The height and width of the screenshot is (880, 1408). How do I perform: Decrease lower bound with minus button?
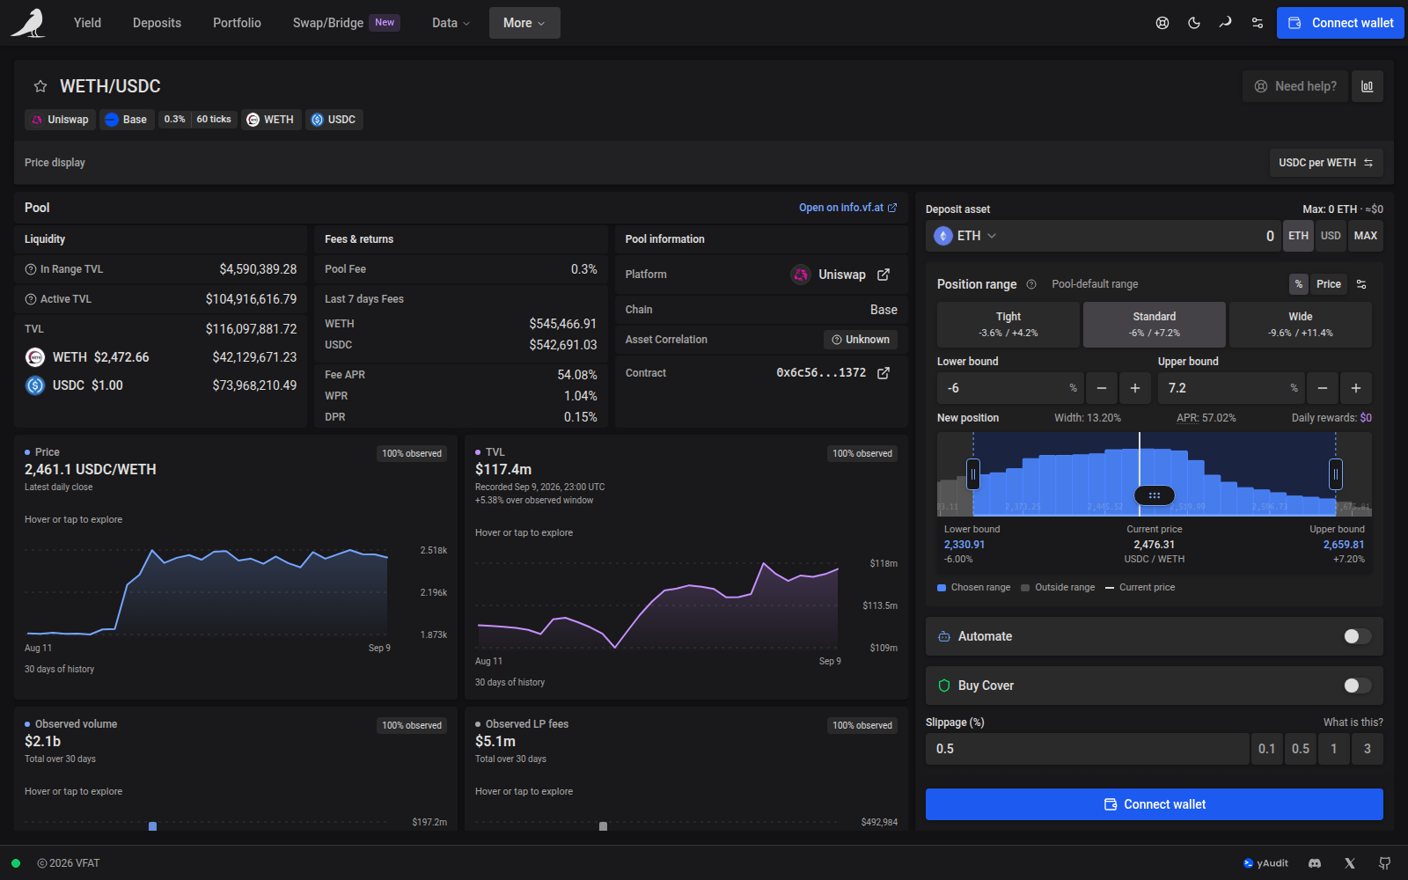pos(1102,388)
